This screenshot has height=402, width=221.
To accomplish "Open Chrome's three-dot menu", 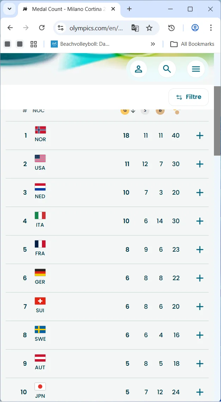I will tap(211, 28).
